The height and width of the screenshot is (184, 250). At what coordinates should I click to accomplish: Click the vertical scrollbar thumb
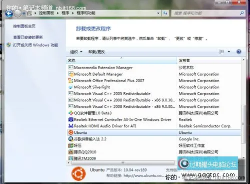243,124
